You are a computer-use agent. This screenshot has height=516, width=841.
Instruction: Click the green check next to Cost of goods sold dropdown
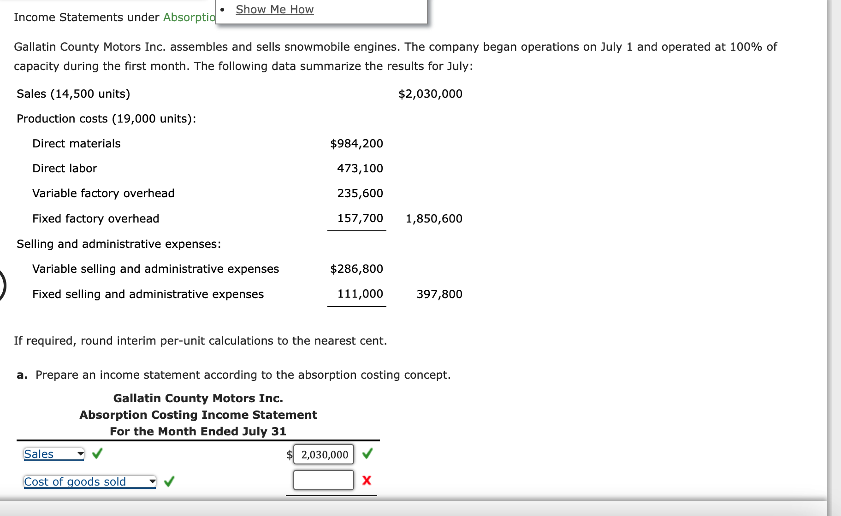[x=169, y=481]
